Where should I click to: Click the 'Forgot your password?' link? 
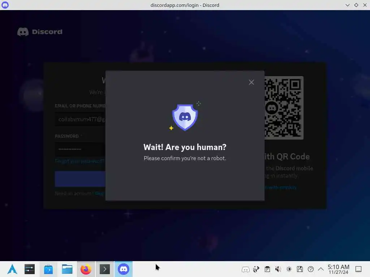point(80,161)
